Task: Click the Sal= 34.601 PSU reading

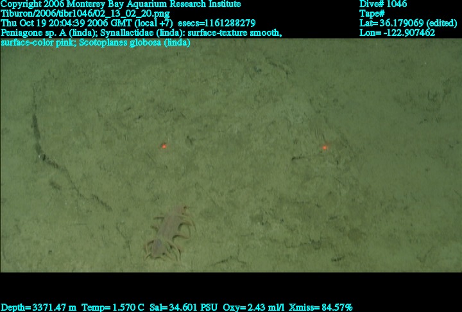Action: [184, 308]
